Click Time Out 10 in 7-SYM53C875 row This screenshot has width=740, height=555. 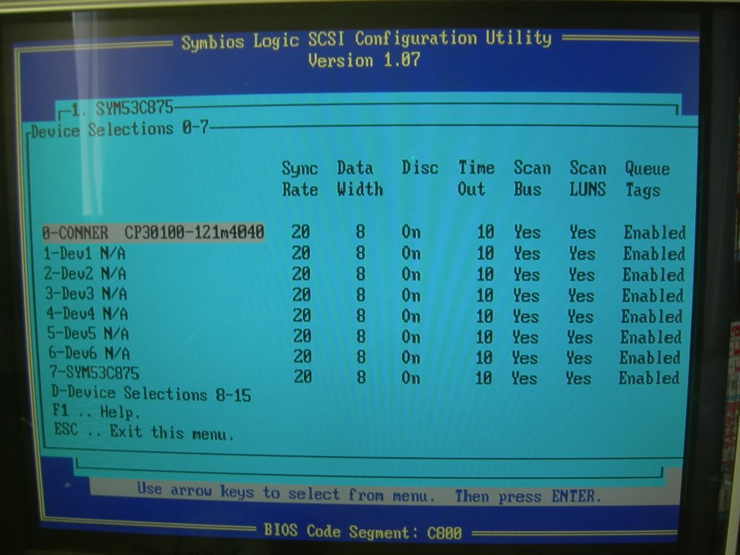point(483,378)
